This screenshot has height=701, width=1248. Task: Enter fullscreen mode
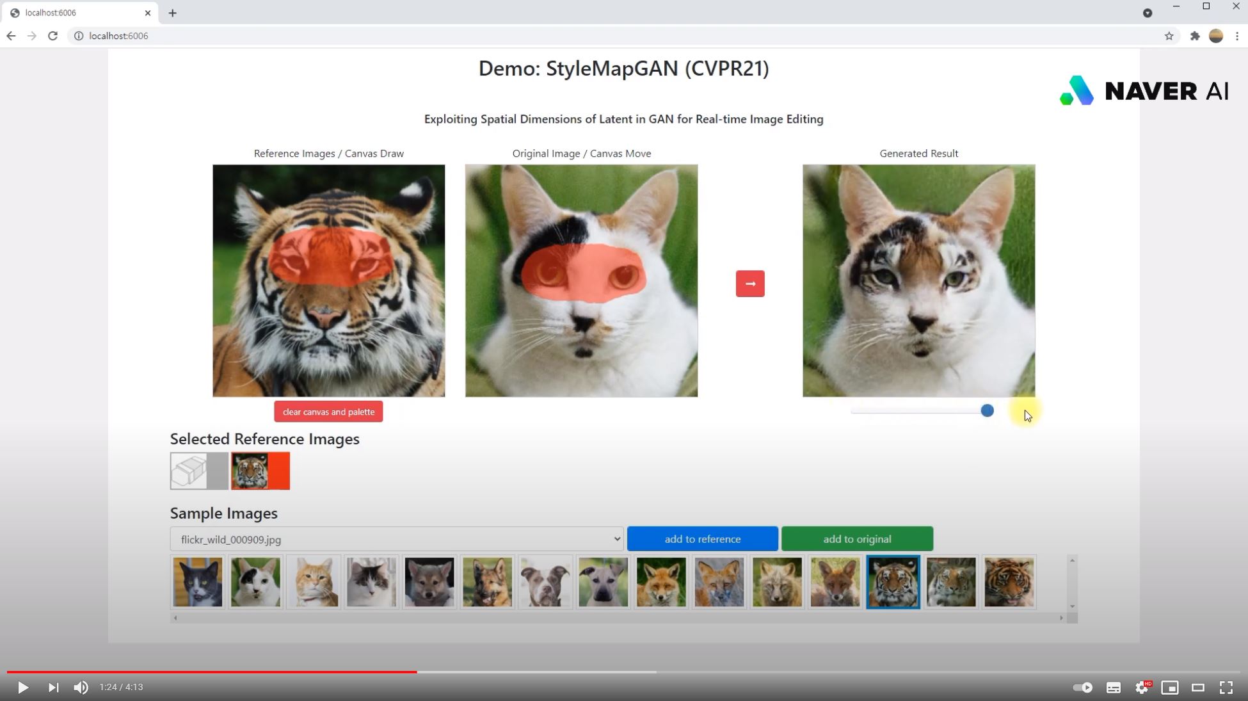pos(1226,688)
